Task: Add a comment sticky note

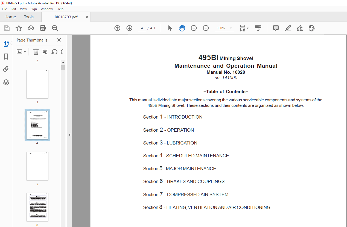Action: (x=276, y=28)
